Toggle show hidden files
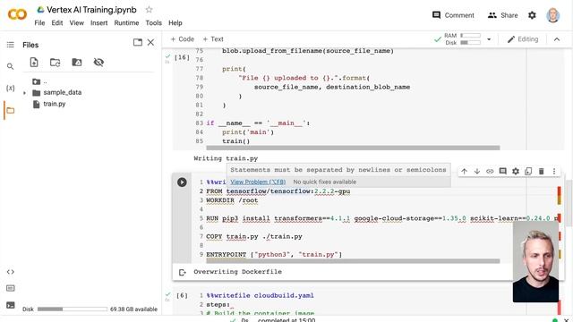This screenshot has height=322, width=573. [x=98, y=63]
